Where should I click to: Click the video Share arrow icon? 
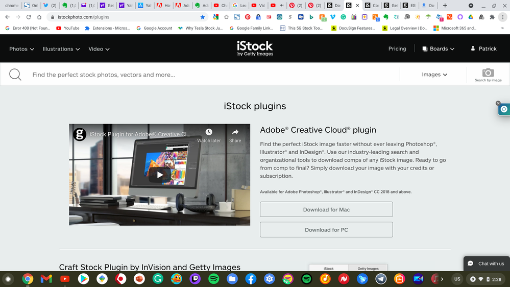pyautogui.click(x=235, y=132)
